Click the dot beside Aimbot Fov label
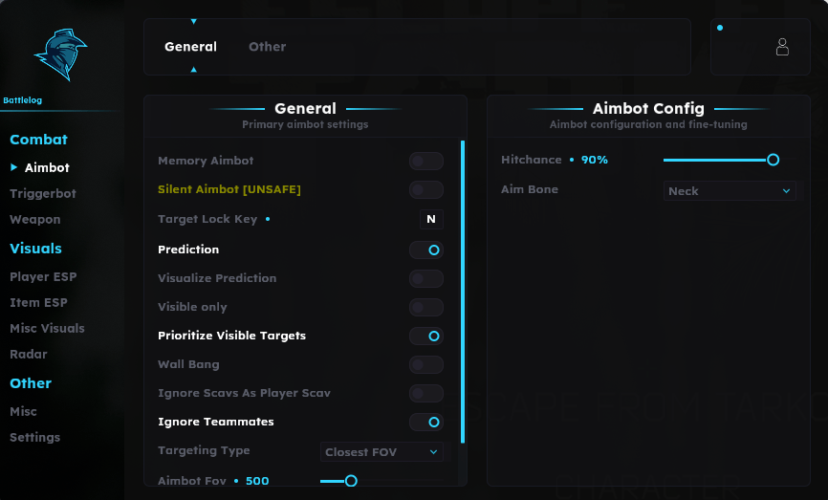 (x=236, y=481)
